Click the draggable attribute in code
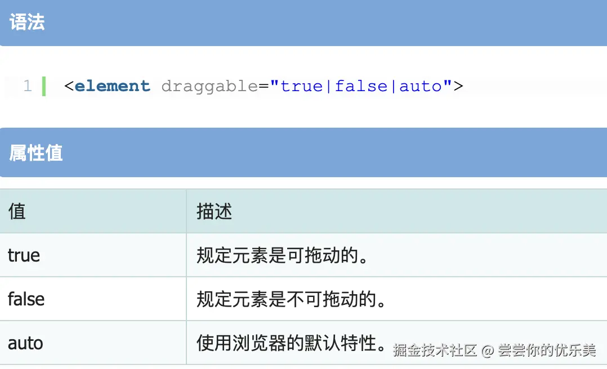The image size is (607, 369). 209,86
